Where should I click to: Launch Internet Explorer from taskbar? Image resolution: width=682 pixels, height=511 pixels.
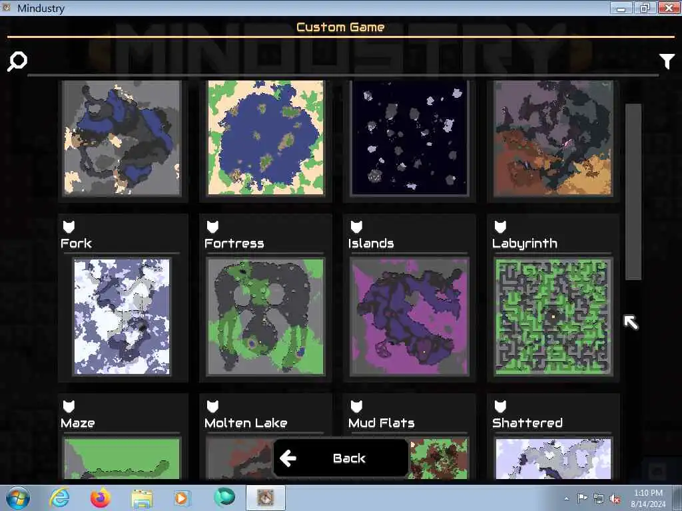pos(59,498)
